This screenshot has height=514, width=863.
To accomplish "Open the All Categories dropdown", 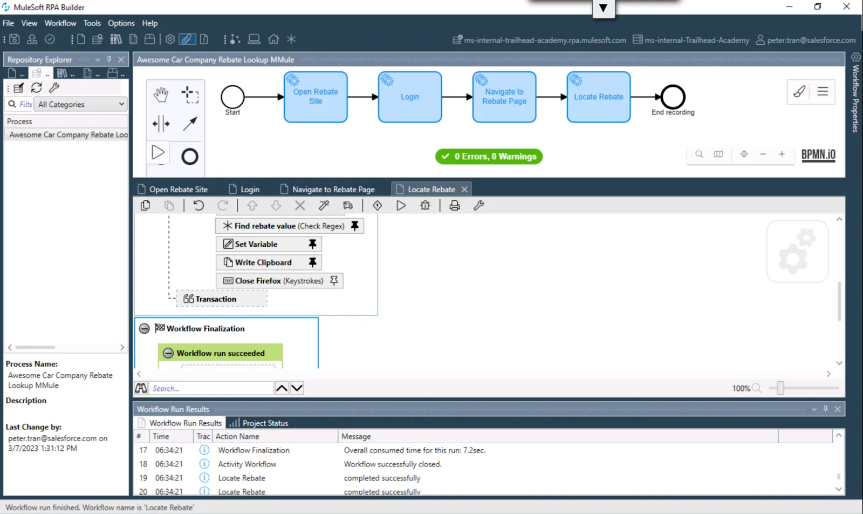I will pos(81,104).
